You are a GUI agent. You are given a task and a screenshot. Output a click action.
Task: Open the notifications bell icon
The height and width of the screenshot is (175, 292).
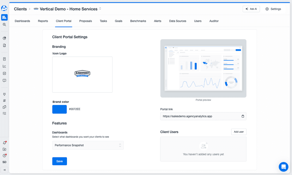coord(4,143)
